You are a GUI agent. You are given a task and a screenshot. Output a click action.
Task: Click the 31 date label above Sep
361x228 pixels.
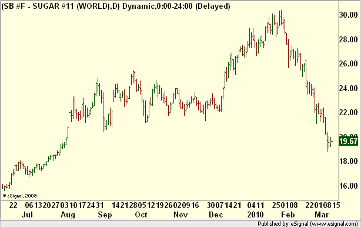point(100,205)
